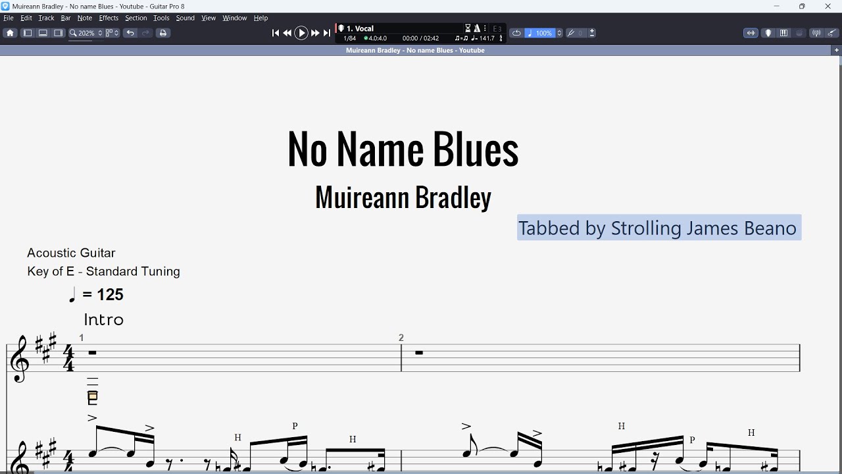Image resolution: width=842 pixels, height=474 pixels.
Task: Click Tabbed by Strolling James Beano text
Action: pos(658,228)
